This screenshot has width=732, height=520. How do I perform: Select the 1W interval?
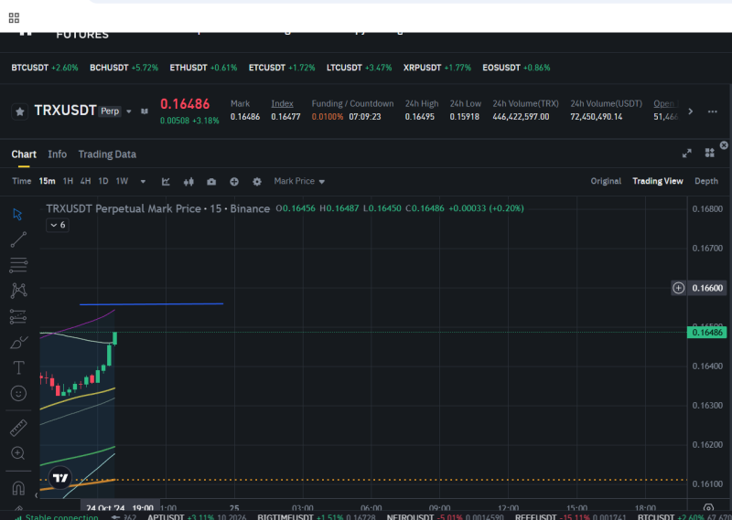pyautogui.click(x=122, y=181)
